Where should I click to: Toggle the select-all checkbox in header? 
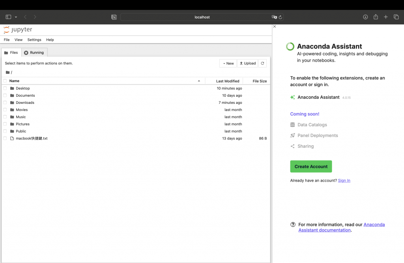(5, 81)
